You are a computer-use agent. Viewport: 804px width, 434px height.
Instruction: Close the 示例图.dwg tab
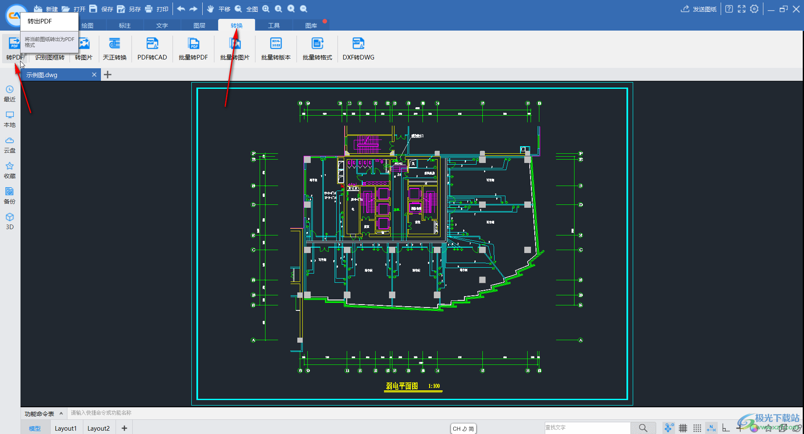[94, 75]
